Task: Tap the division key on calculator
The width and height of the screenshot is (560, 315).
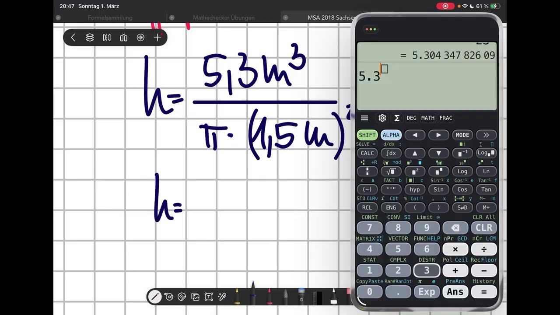Action: coord(484,249)
